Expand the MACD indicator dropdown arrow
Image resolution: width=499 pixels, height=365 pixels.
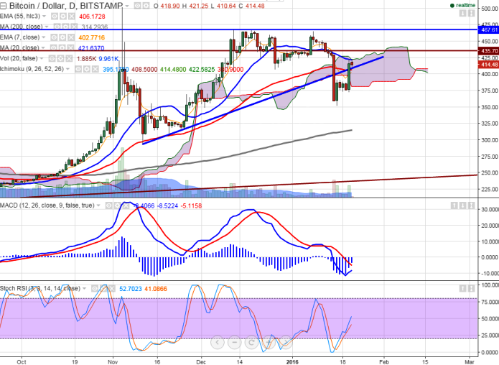coord(98,205)
